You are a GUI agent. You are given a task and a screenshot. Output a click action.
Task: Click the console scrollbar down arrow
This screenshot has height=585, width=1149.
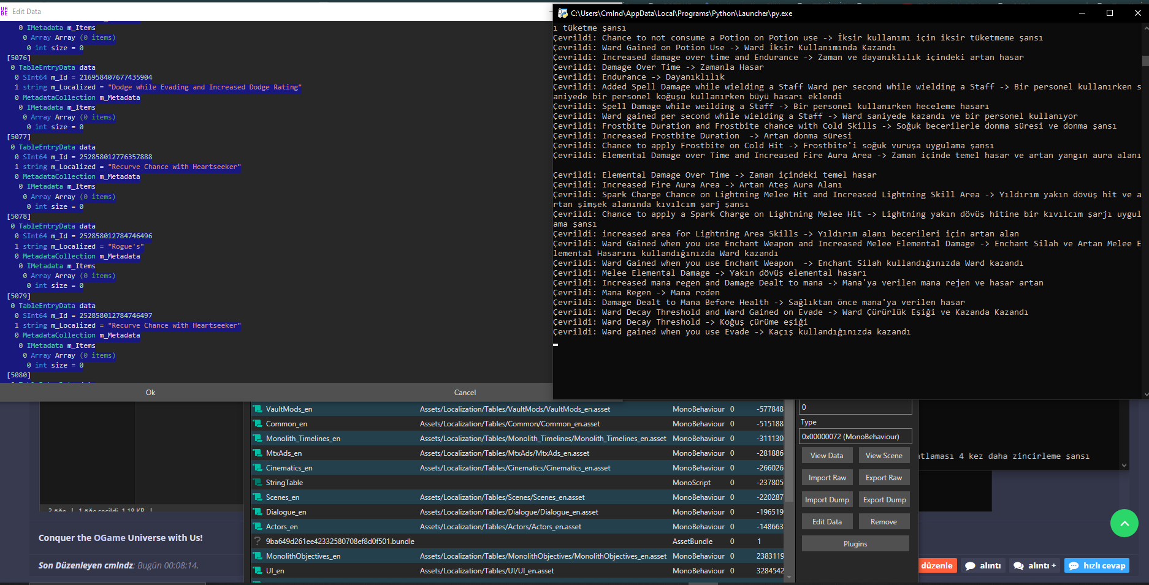point(1145,394)
